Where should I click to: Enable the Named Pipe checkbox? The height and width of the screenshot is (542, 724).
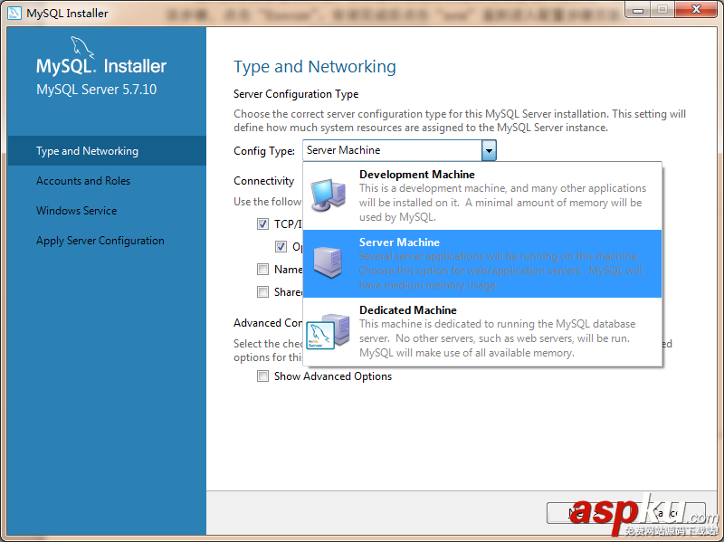(262, 269)
